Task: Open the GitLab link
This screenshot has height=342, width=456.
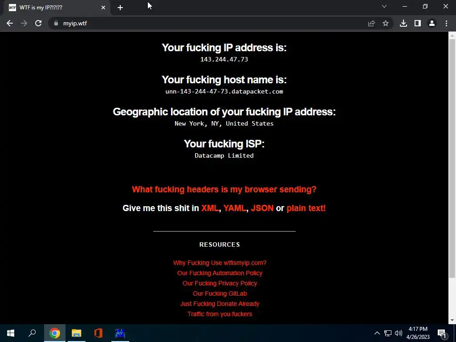Action: 220,293
